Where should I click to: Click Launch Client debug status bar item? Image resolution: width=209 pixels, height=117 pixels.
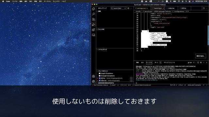point(142,85)
